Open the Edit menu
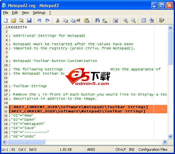This screenshot has width=175, height=154. 15,13
